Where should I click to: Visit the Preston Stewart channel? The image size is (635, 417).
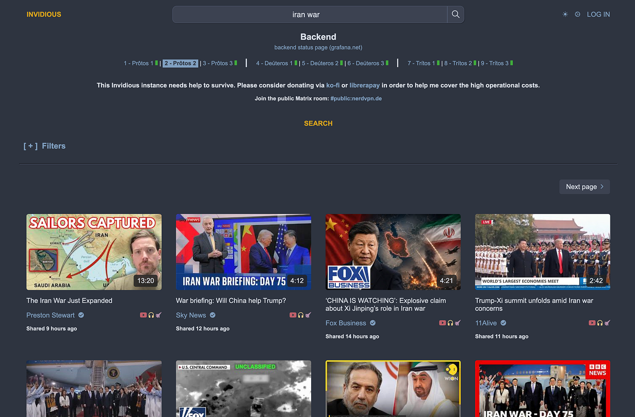click(50, 315)
